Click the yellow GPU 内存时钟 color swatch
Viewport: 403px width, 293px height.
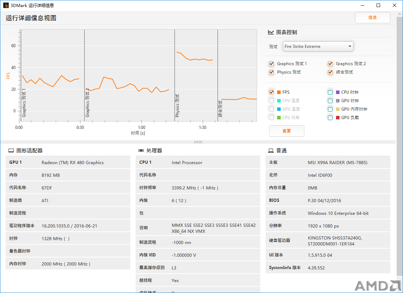338,109
